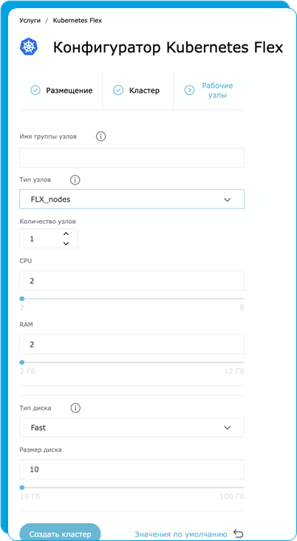This screenshot has height=541, width=297.
Task: Decrease node count with down arrow
Action: (x=66, y=243)
